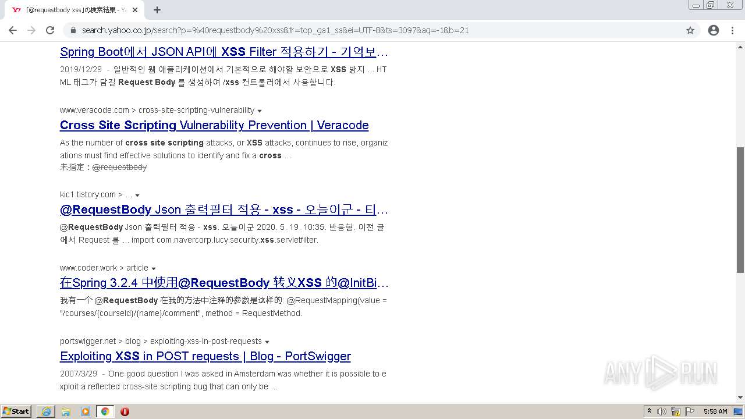Click the scrollbar up arrow
The height and width of the screenshot is (419, 745).
[740, 46]
